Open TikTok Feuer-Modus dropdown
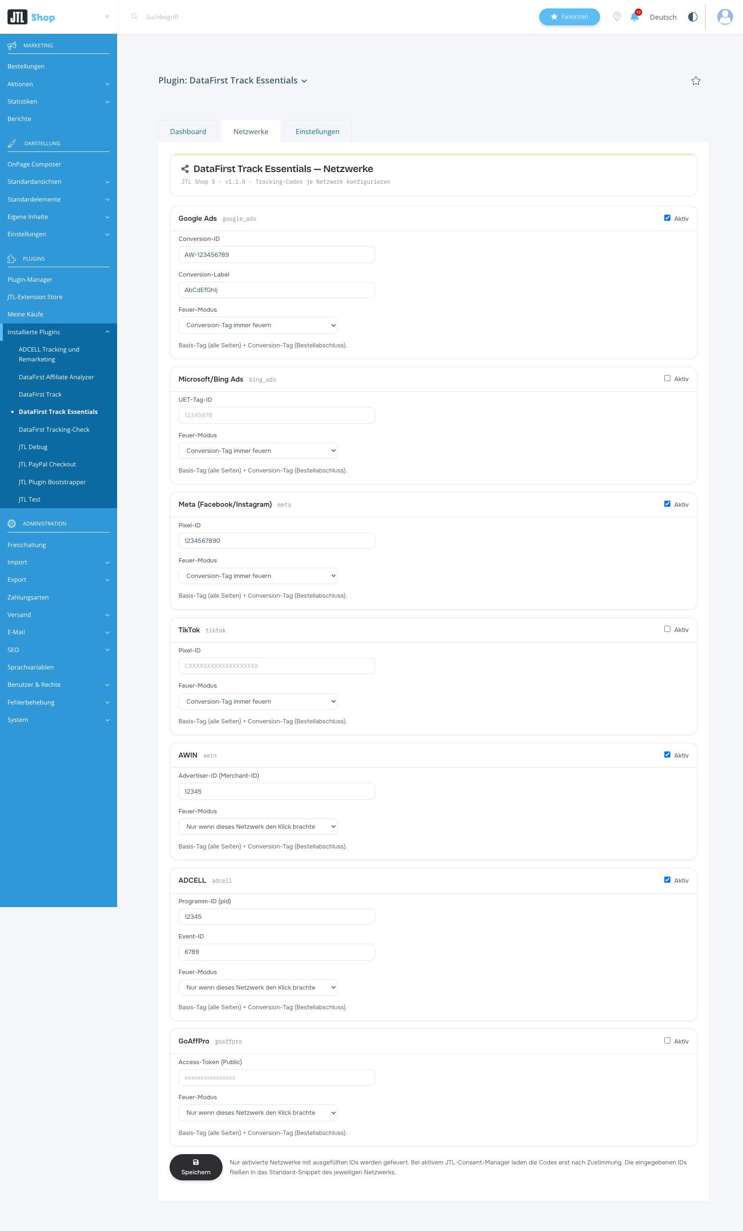This screenshot has height=1231, width=743. [258, 701]
